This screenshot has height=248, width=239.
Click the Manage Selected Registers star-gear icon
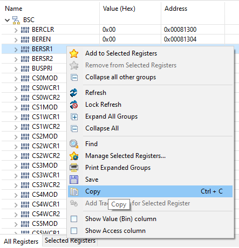pyautogui.click(x=74, y=156)
